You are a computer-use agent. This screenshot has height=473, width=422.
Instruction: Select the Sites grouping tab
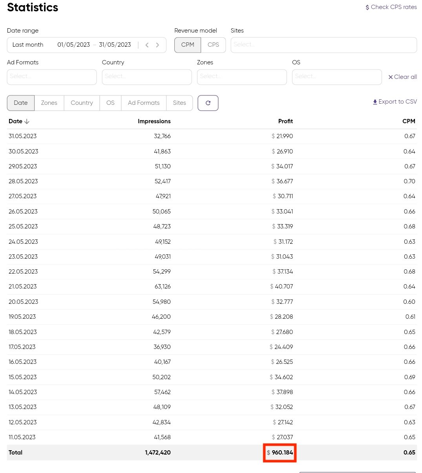(x=179, y=103)
